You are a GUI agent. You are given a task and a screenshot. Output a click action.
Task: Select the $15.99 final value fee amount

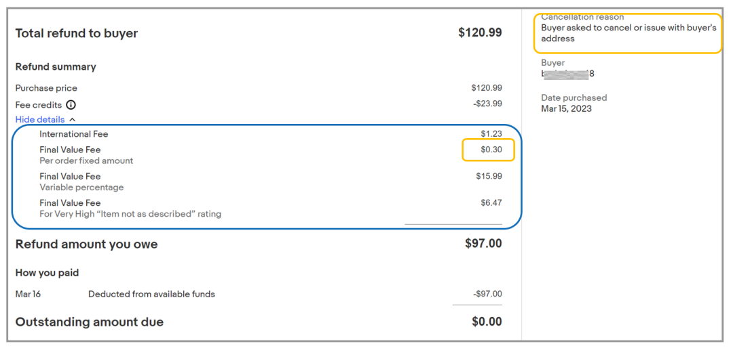tap(489, 176)
